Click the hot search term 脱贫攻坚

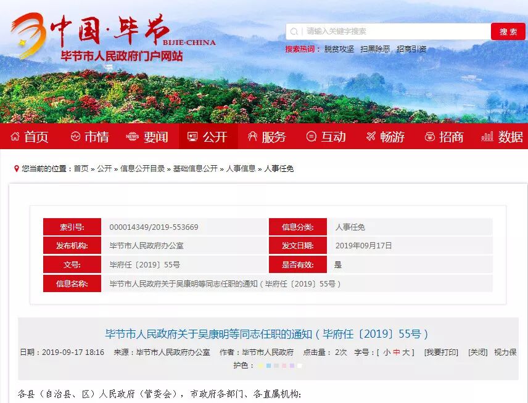click(x=339, y=49)
